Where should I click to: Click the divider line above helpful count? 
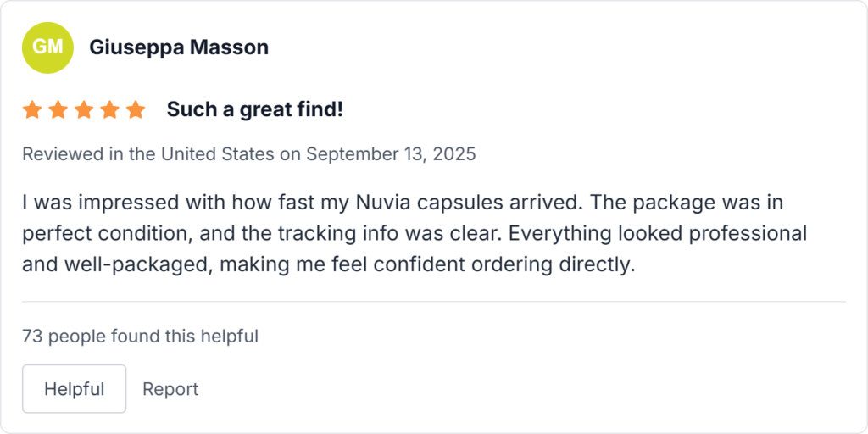pos(434,302)
